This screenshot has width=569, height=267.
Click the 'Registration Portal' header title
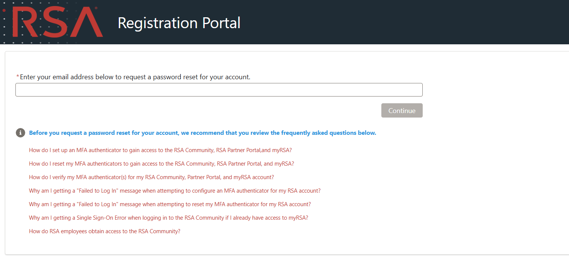[x=179, y=23]
